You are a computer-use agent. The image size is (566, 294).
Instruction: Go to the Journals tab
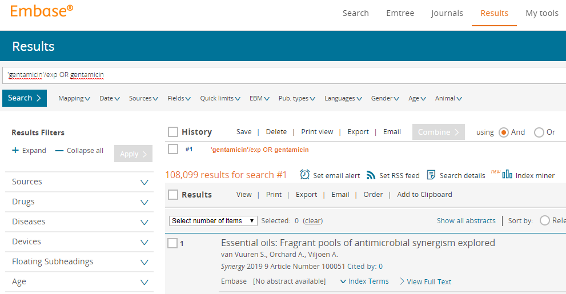pyautogui.click(x=447, y=13)
